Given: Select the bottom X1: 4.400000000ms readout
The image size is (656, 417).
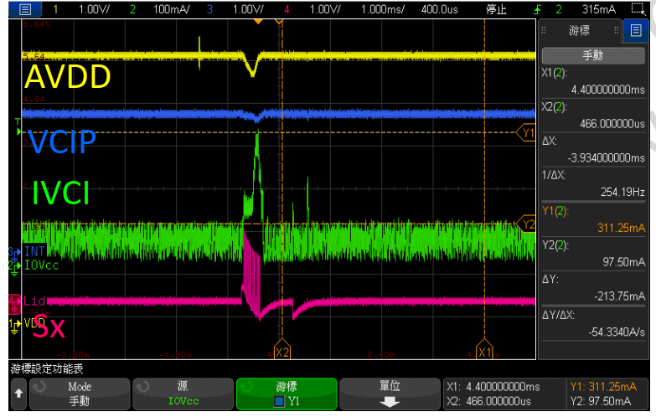Looking at the screenshot, I should pos(493,387).
